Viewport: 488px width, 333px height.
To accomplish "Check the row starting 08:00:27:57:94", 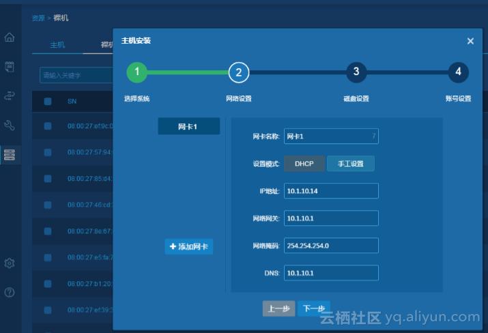I will (x=48, y=152).
